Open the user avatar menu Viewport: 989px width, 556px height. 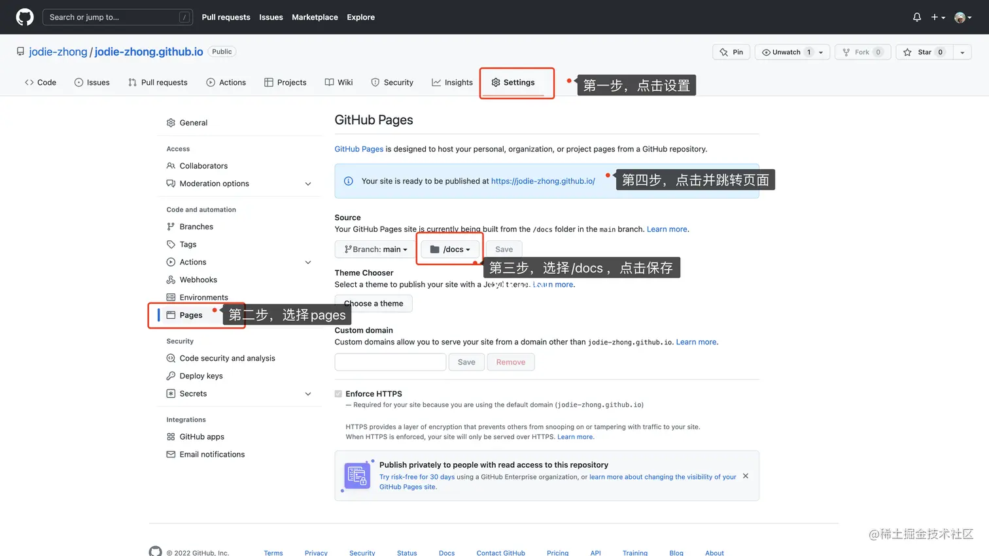[963, 17]
